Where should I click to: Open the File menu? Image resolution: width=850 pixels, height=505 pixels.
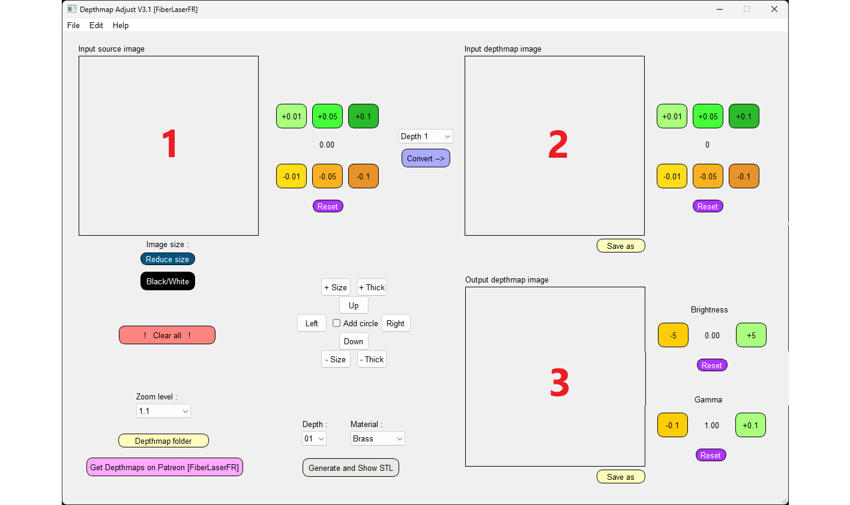coord(73,25)
